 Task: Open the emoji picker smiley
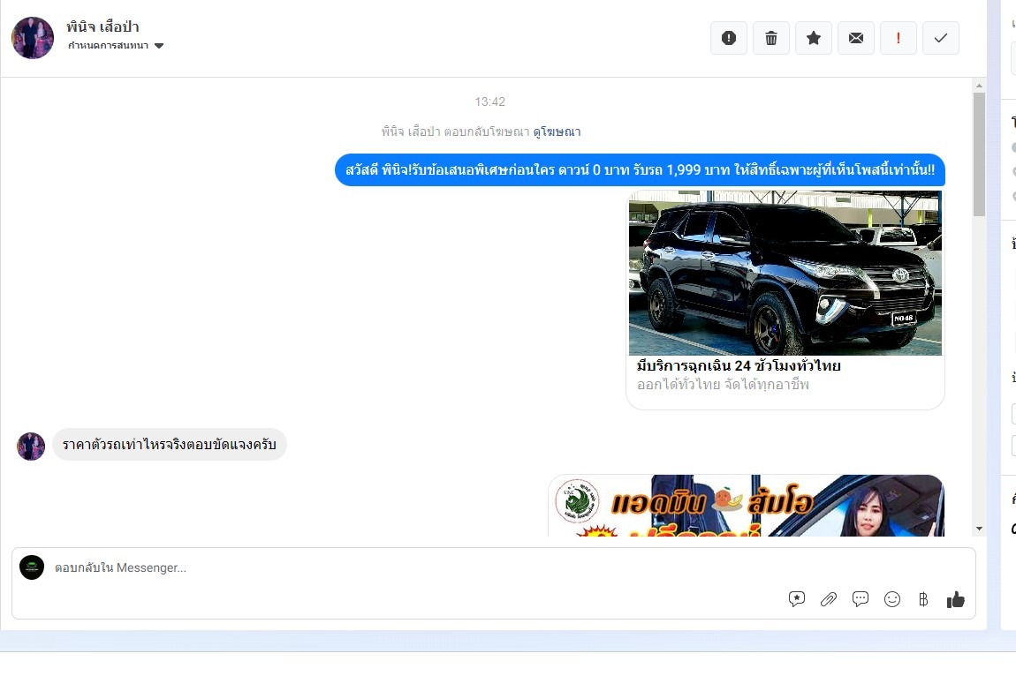(892, 599)
